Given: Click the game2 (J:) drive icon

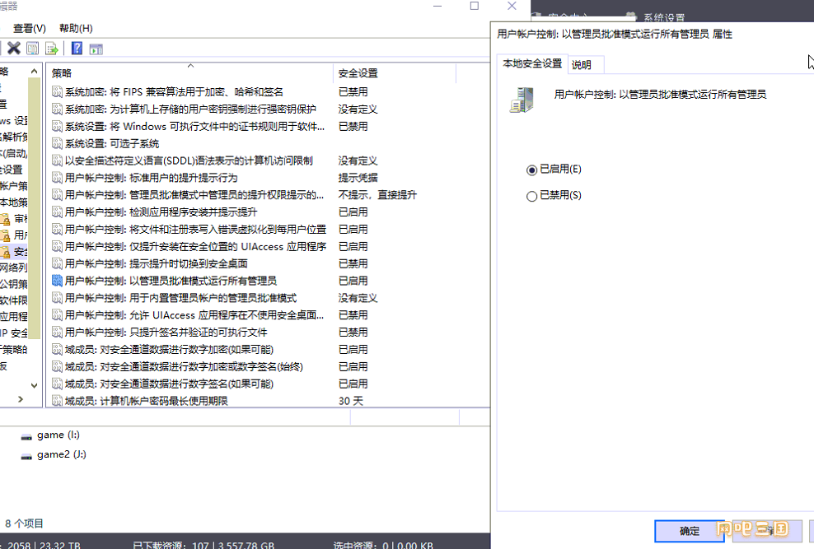Looking at the screenshot, I should 26,455.
